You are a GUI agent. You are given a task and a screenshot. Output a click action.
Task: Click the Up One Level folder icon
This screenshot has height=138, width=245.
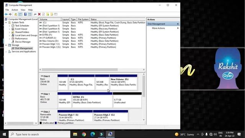(16, 14)
